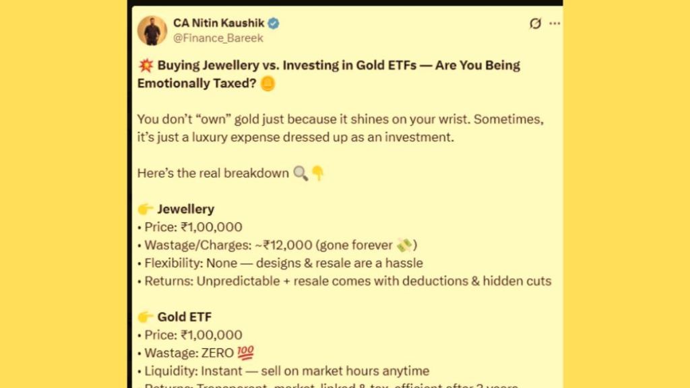The image size is (690, 388).
Task: Click pointing hand emoji beside Gold ETF
Action: 146,317
